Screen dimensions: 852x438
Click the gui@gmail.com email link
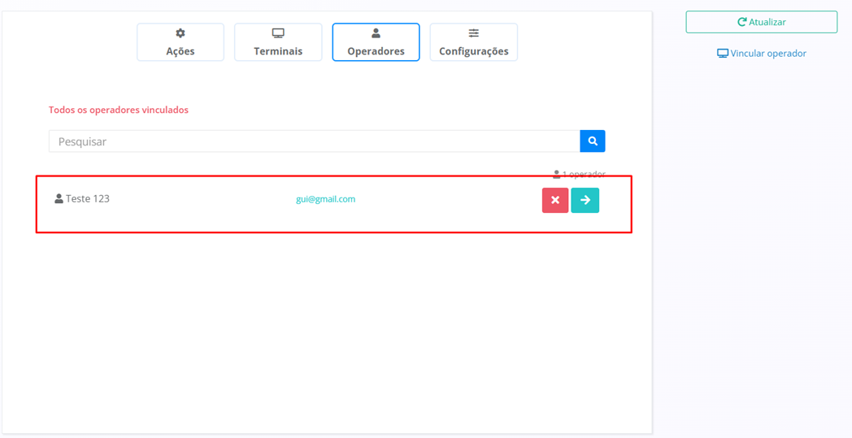[325, 199]
